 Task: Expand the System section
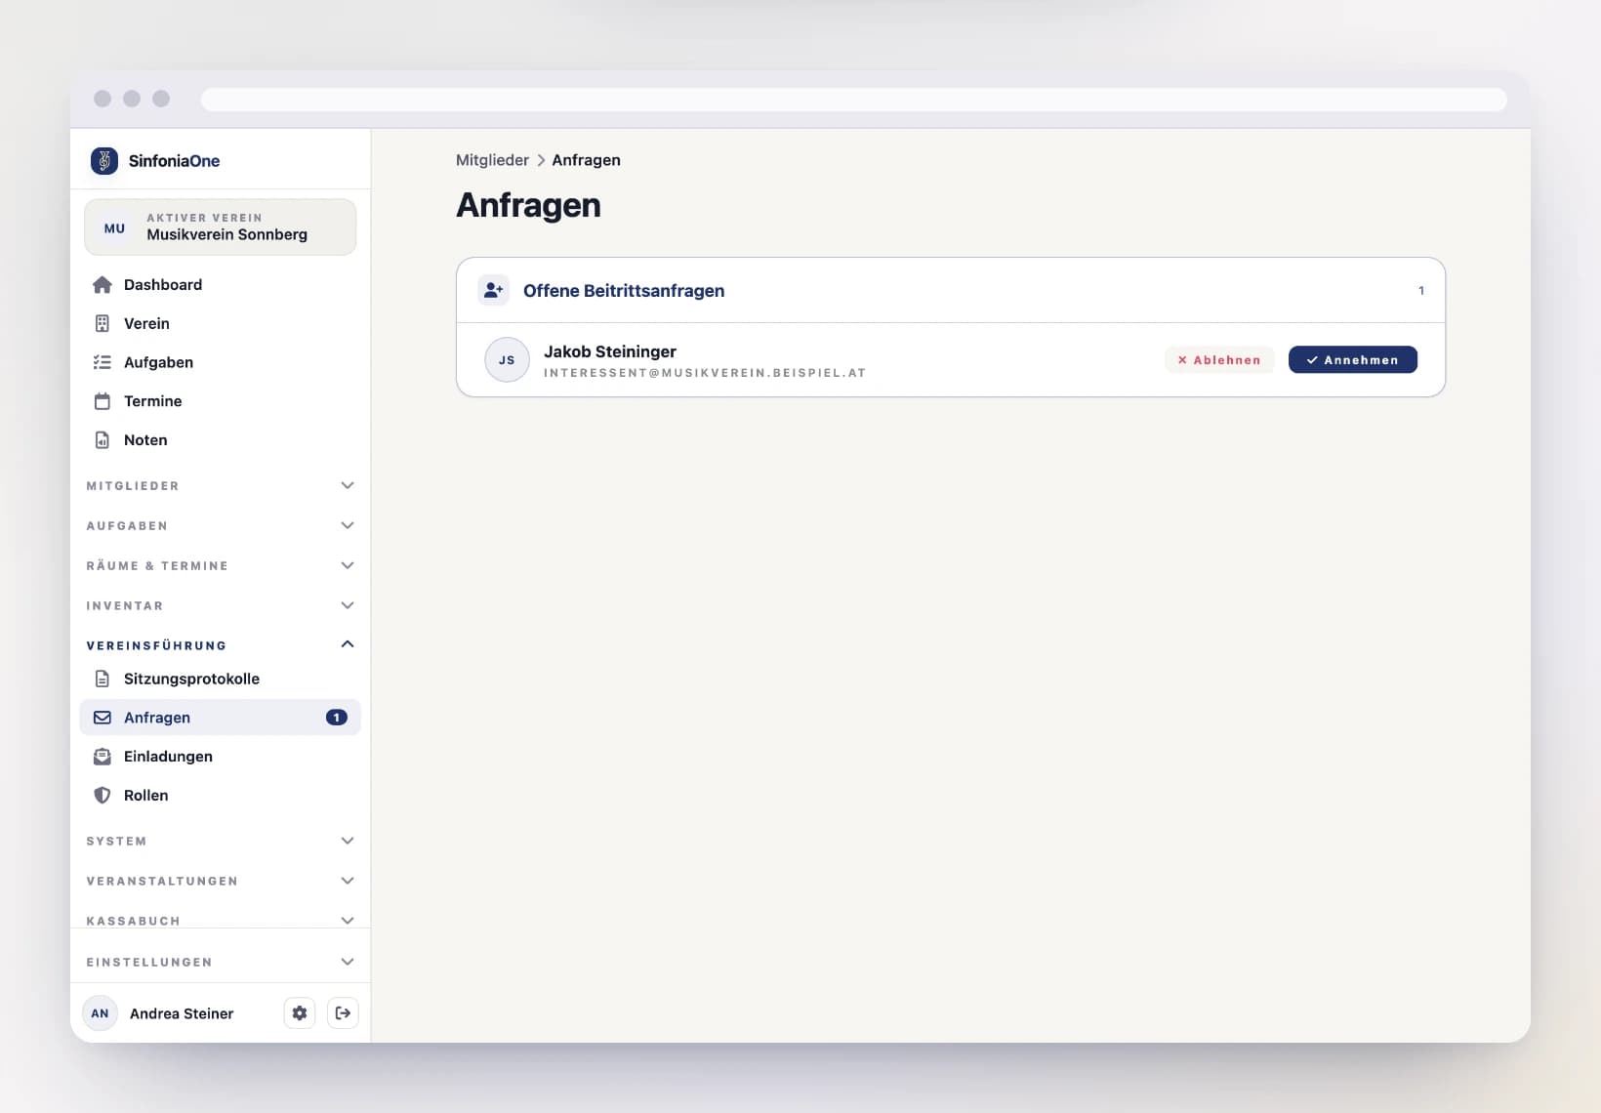pyautogui.click(x=221, y=842)
